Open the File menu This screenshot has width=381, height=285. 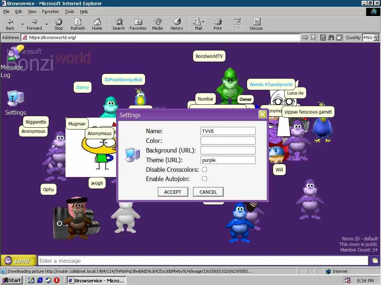pyautogui.click(x=6, y=12)
